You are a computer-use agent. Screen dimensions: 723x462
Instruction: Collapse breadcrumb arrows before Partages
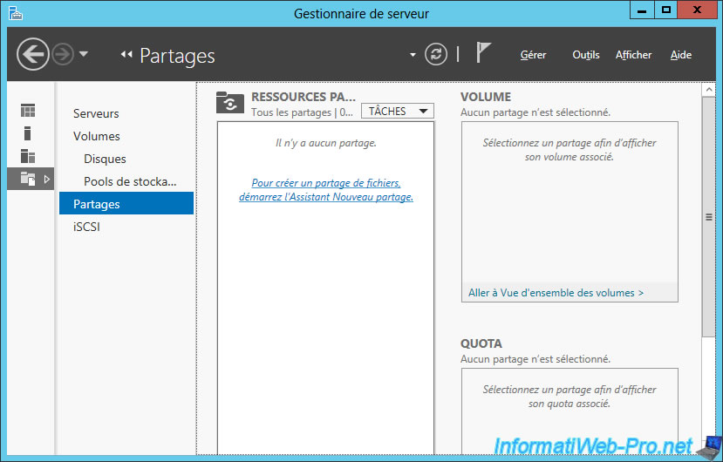pos(126,54)
